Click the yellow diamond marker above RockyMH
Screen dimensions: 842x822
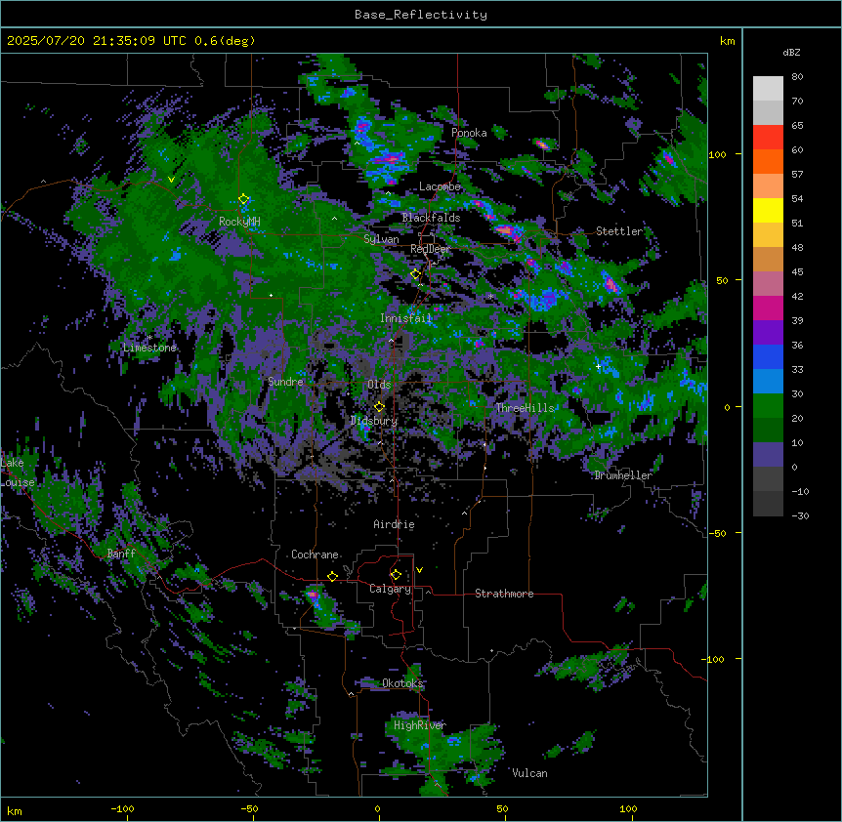244,199
